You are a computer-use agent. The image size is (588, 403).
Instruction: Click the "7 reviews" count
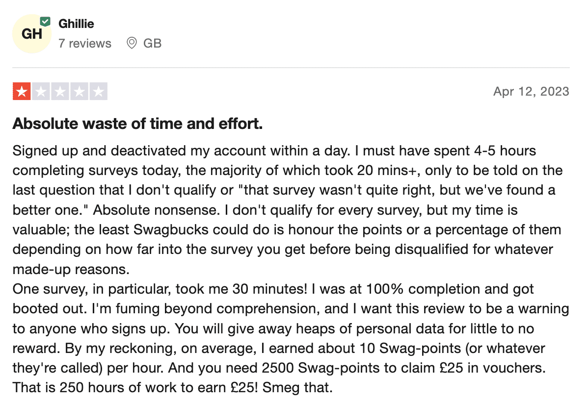[85, 44]
